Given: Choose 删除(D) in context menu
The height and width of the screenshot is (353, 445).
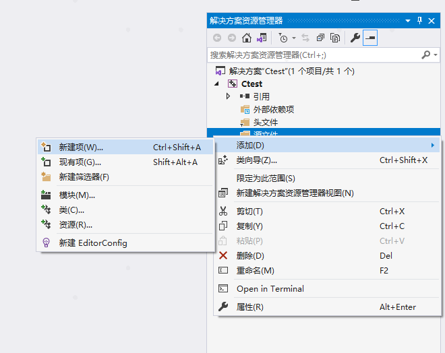Looking at the screenshot, I should 327,256.
